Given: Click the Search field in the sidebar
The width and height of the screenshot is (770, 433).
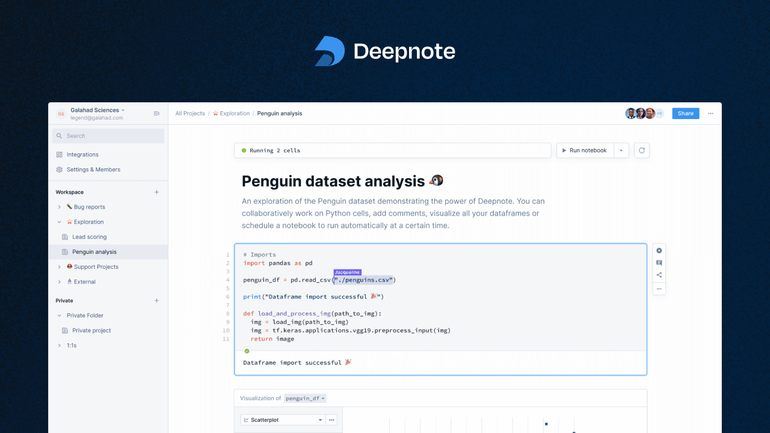Looking at the screenshot, I should coord(107,135).
